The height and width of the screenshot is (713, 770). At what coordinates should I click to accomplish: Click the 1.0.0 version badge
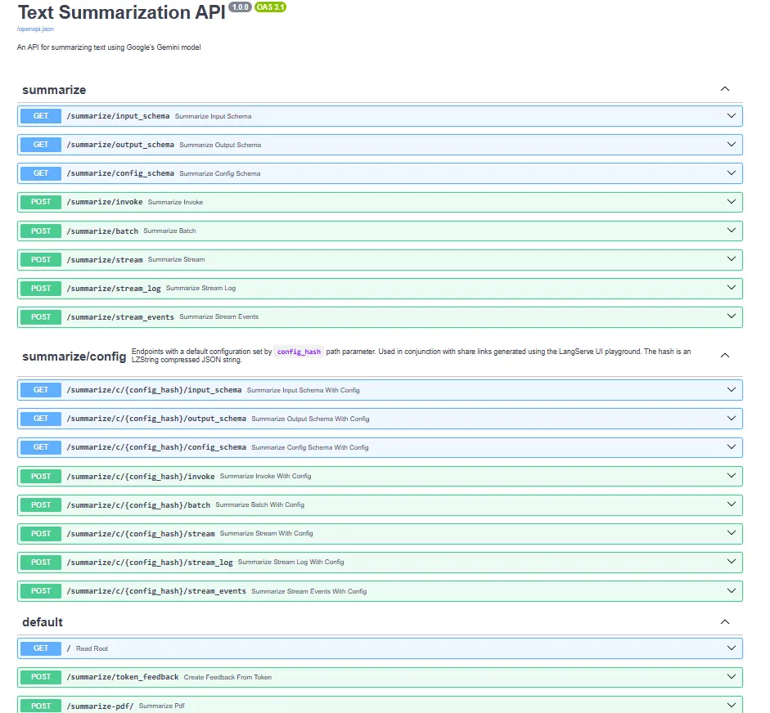(x=240, y=7)
